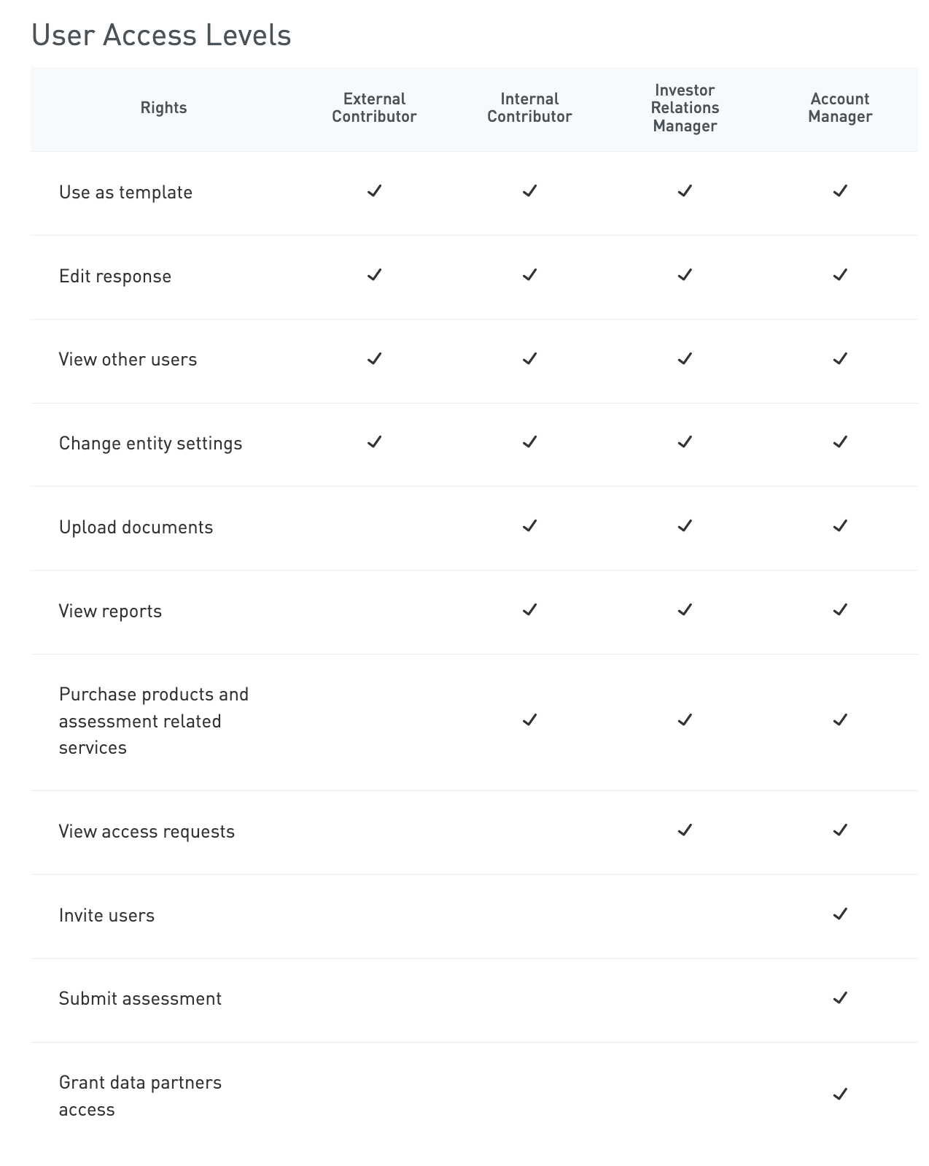This screenshot has height=1166, width=929.
Task: Click the Account Manager column header
Action: click(840, 108)
